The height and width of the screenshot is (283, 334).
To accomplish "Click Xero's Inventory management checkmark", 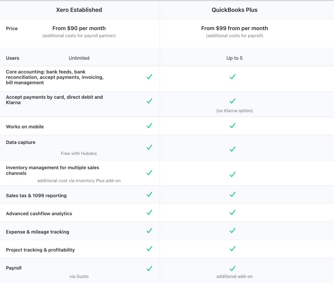I will pyautogui.click(x=149, y=173).
